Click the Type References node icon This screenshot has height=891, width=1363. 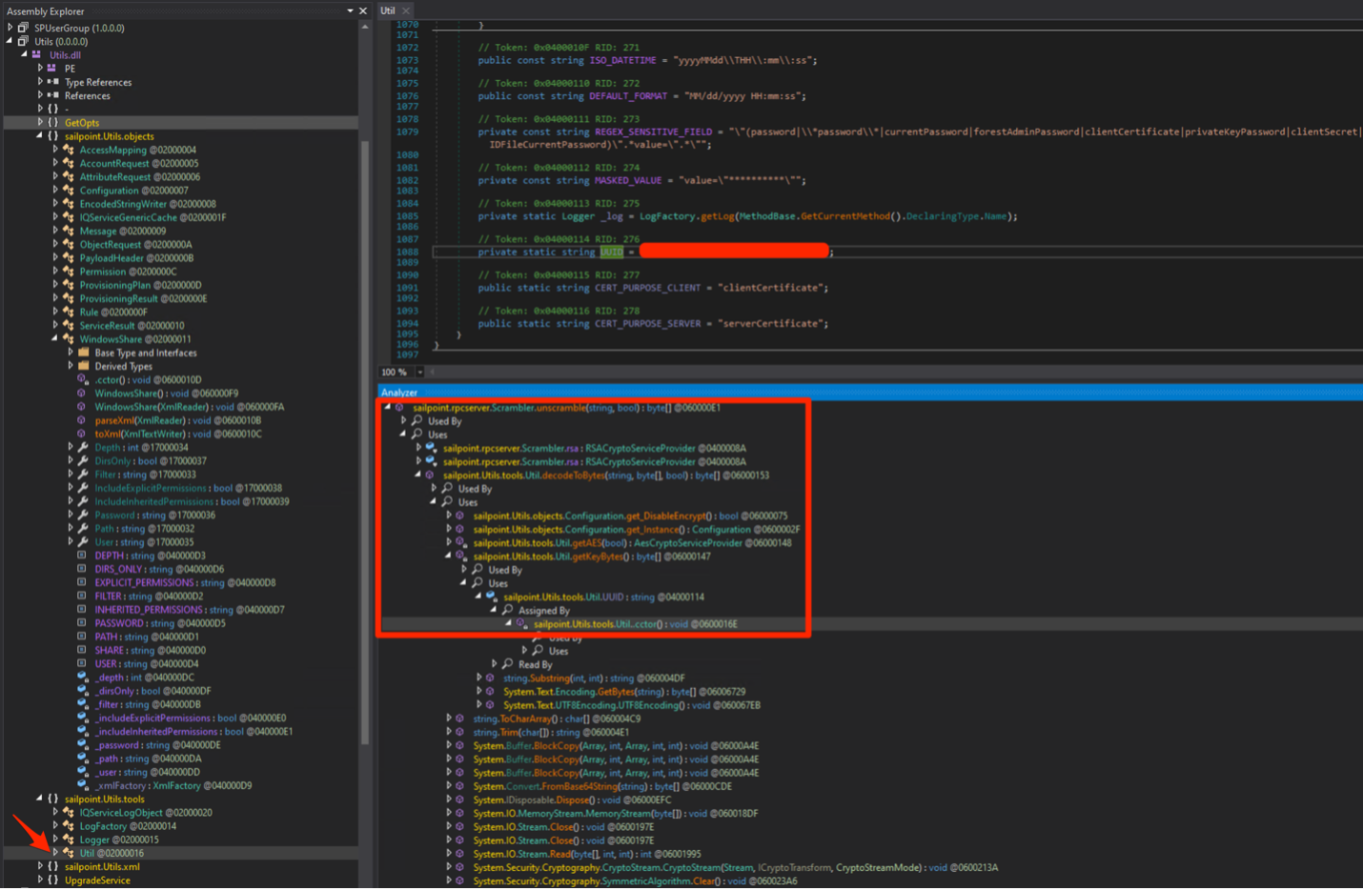(52, 82)
